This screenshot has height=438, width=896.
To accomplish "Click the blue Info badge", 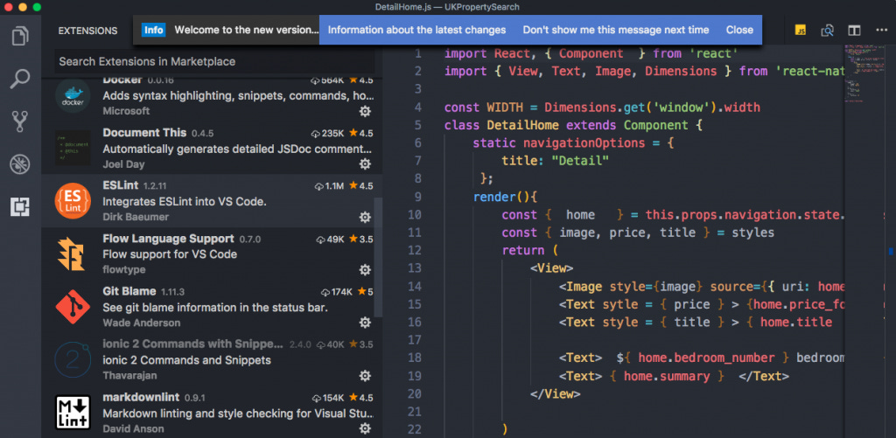I will click(154, 30).
